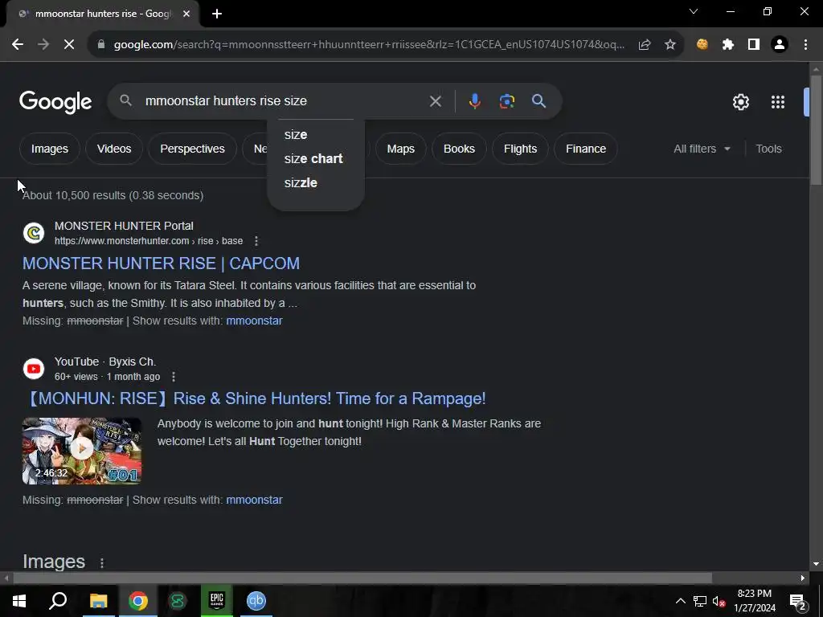
Task: Click the horizontal scrollbar thumb
Action: coord(362,578)
